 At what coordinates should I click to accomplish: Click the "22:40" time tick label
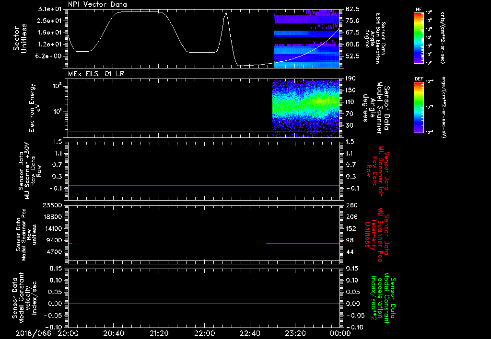point(250,333)
